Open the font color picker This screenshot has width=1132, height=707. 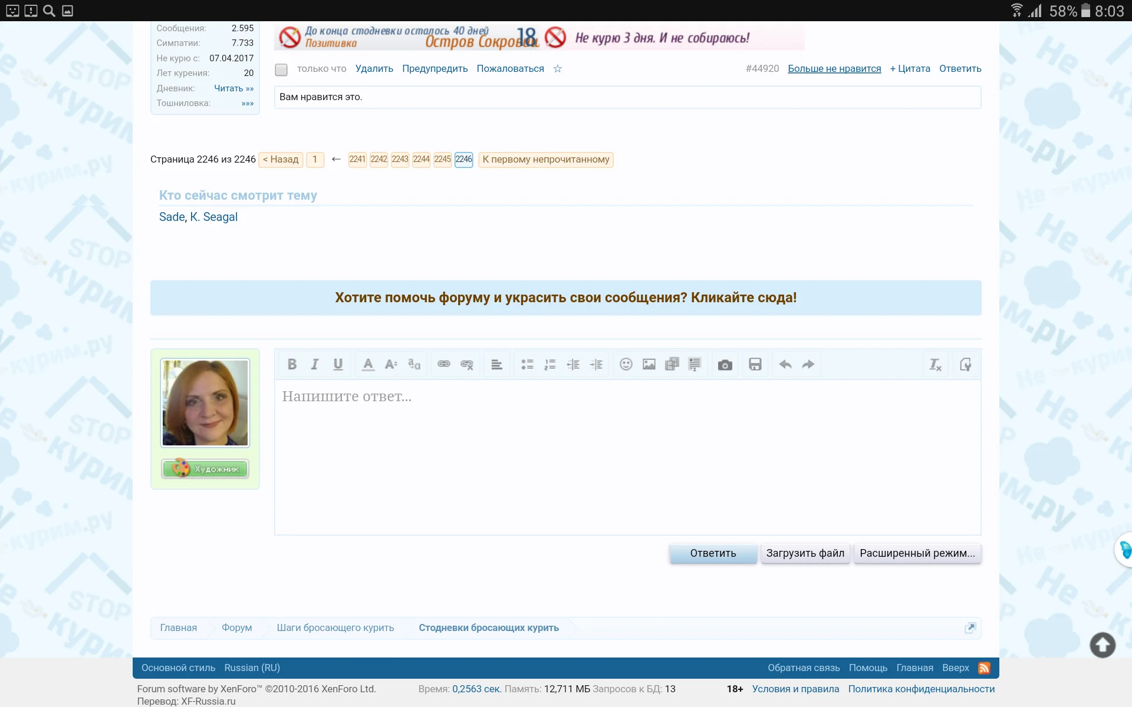(367, 364)
